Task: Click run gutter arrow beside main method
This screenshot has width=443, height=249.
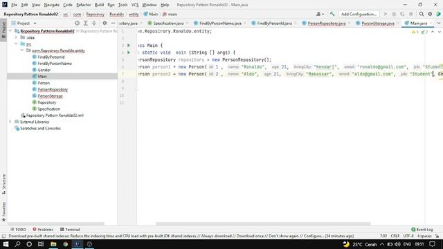Action: pos(129,53)
